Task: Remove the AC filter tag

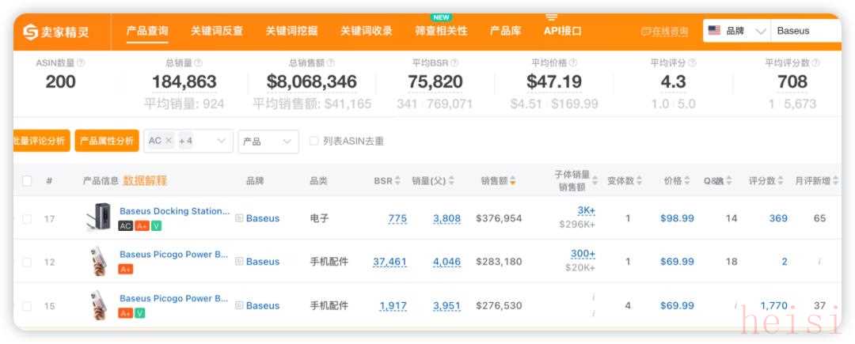Action: pos(169,141)
